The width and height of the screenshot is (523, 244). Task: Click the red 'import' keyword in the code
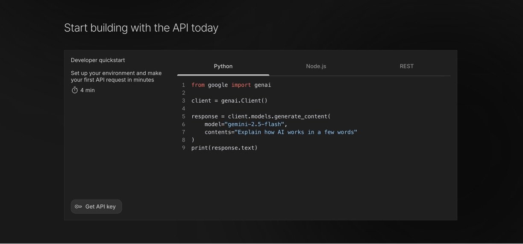241,85
